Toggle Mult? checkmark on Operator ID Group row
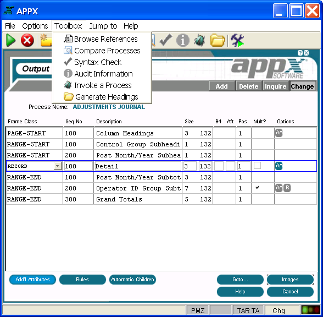Viewport: 323px width, 317px height. click(x=257, y=188)
